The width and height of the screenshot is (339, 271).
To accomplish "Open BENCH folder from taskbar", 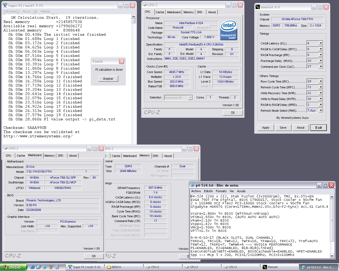I will tap(124, 267).
